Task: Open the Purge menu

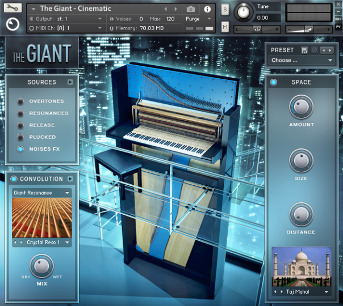Action: pyautogui.click(x=196, y=19)
